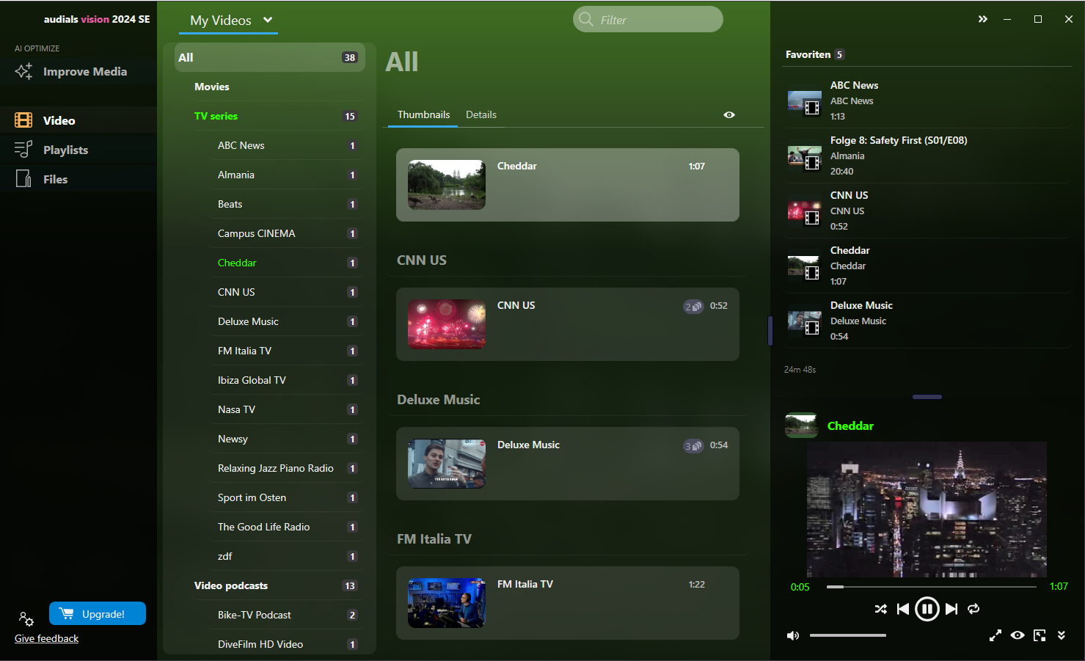This screenshot has height=661, width=1085.
Task: Play ABC News from Favoriten list
Action: tap(927, 101)
